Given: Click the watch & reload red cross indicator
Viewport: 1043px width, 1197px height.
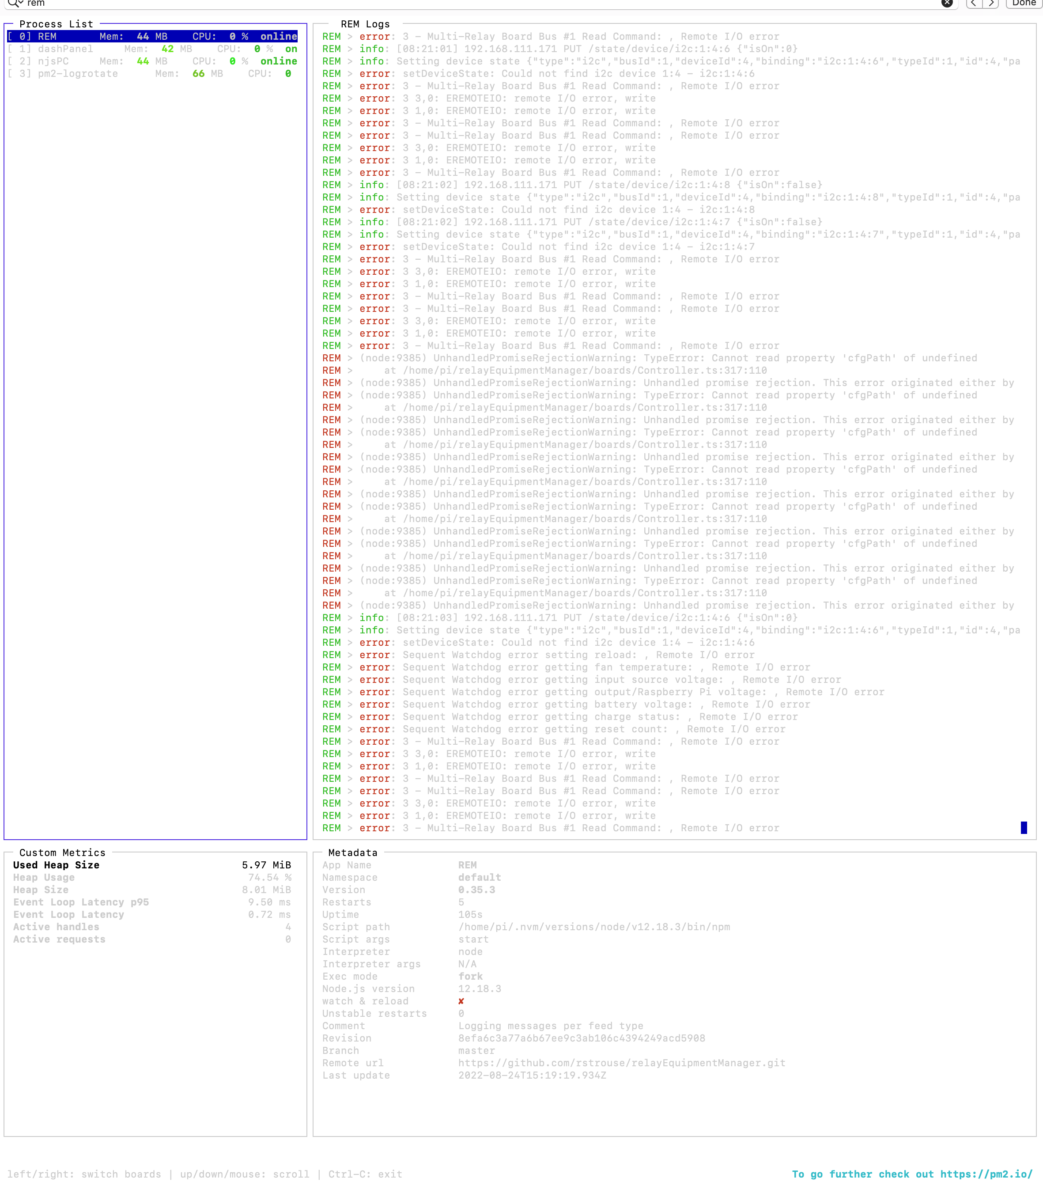Looking at the screenshot, I should tap(461, 1001).
